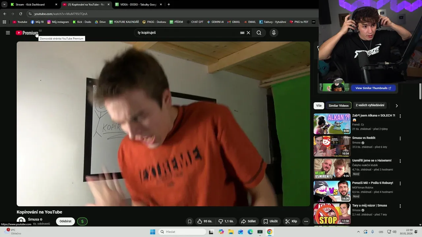This screenshot has width=422, height=237.
Task: Open 'Zab*l jsem Alkana v SOLECH' thumbnail
Action: click(x=332, y=124)
